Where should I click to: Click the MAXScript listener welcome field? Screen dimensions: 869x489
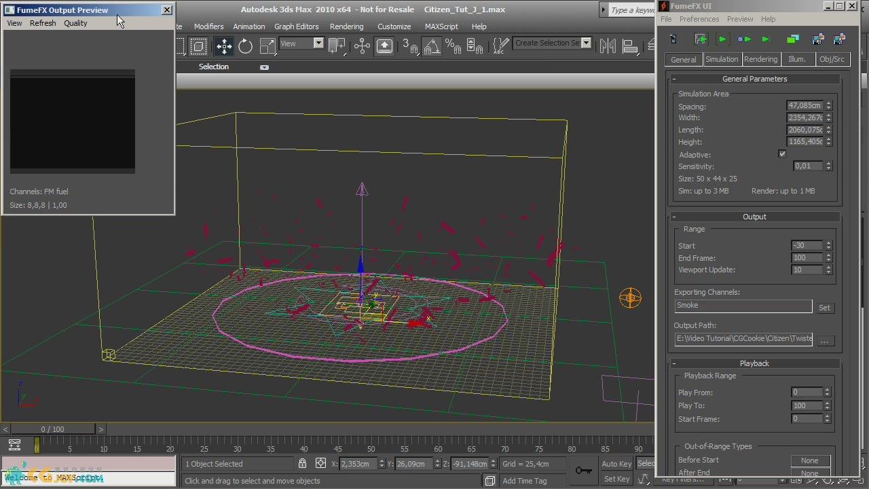[88, 478]
